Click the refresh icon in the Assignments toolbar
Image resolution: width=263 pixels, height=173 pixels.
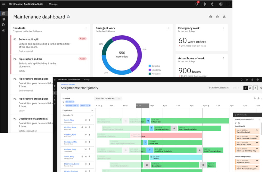[x=261, y=88]
